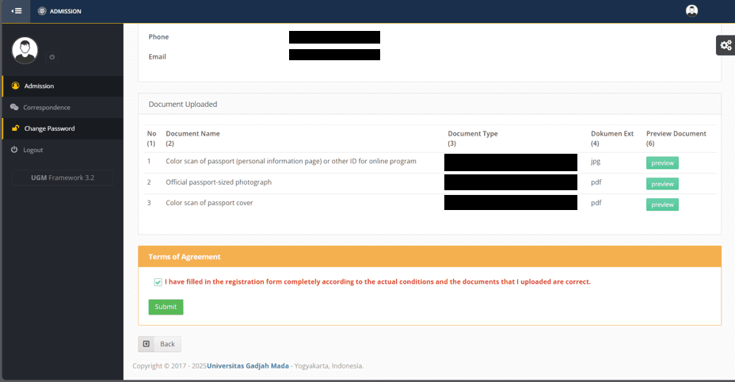Click the sidebar profile avatar picture
The width and height of the screenshot is (735, 382).
point(25,50)
